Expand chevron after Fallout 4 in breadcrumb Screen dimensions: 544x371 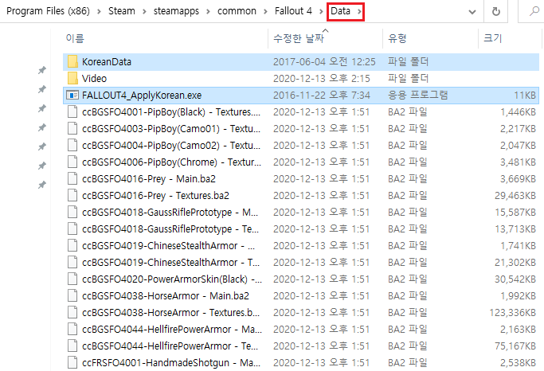pyautogui.click(x=321, y=11)
